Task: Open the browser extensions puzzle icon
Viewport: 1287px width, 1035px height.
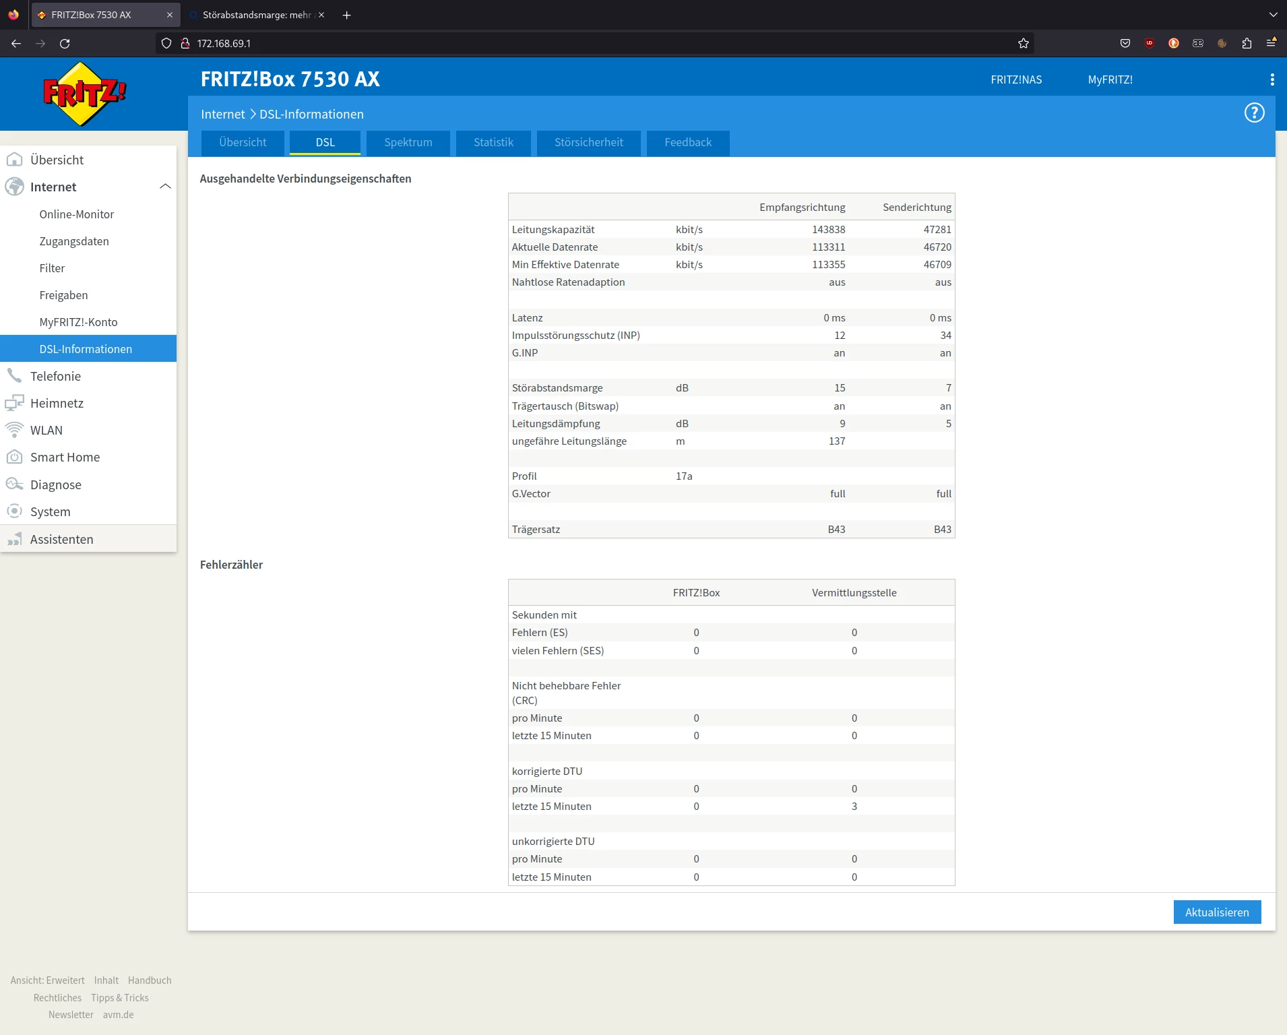Action: tap(1247, 44)
